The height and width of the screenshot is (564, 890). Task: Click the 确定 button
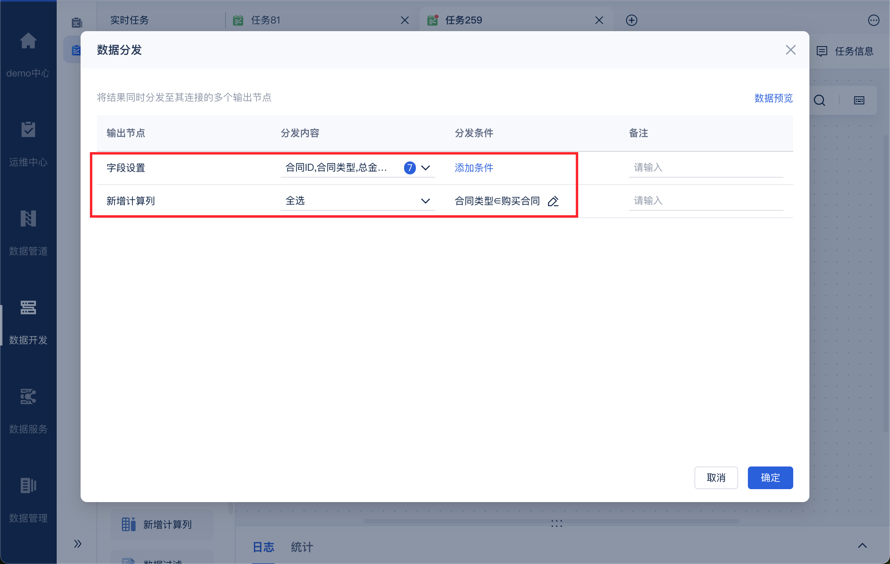pyautogui.click(x=770, y=478)
